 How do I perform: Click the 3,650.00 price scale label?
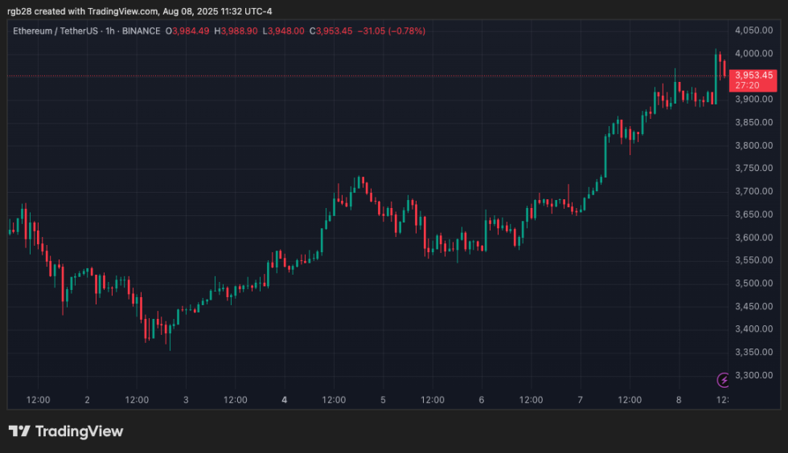tap(753, 214)
